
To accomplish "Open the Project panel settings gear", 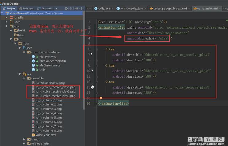I will point(77,9).
